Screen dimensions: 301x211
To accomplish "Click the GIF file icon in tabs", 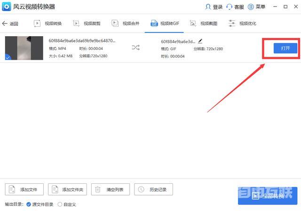I will [154, 23].
